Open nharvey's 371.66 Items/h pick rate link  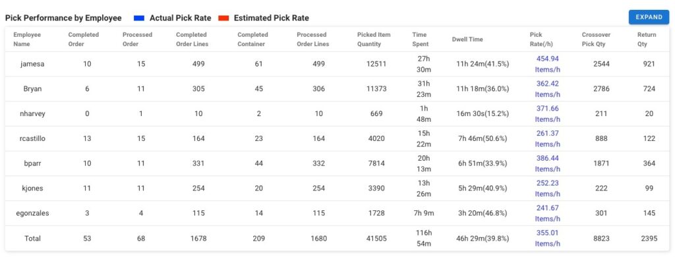[548, 113]
